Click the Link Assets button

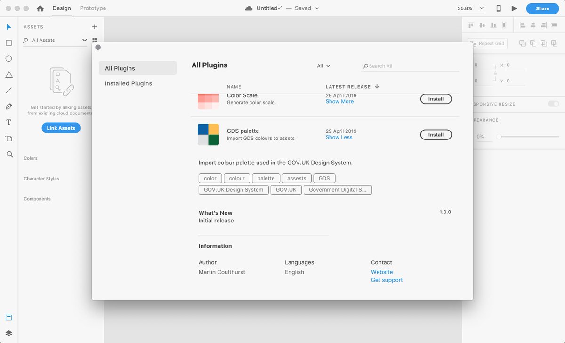click(61, 128)
